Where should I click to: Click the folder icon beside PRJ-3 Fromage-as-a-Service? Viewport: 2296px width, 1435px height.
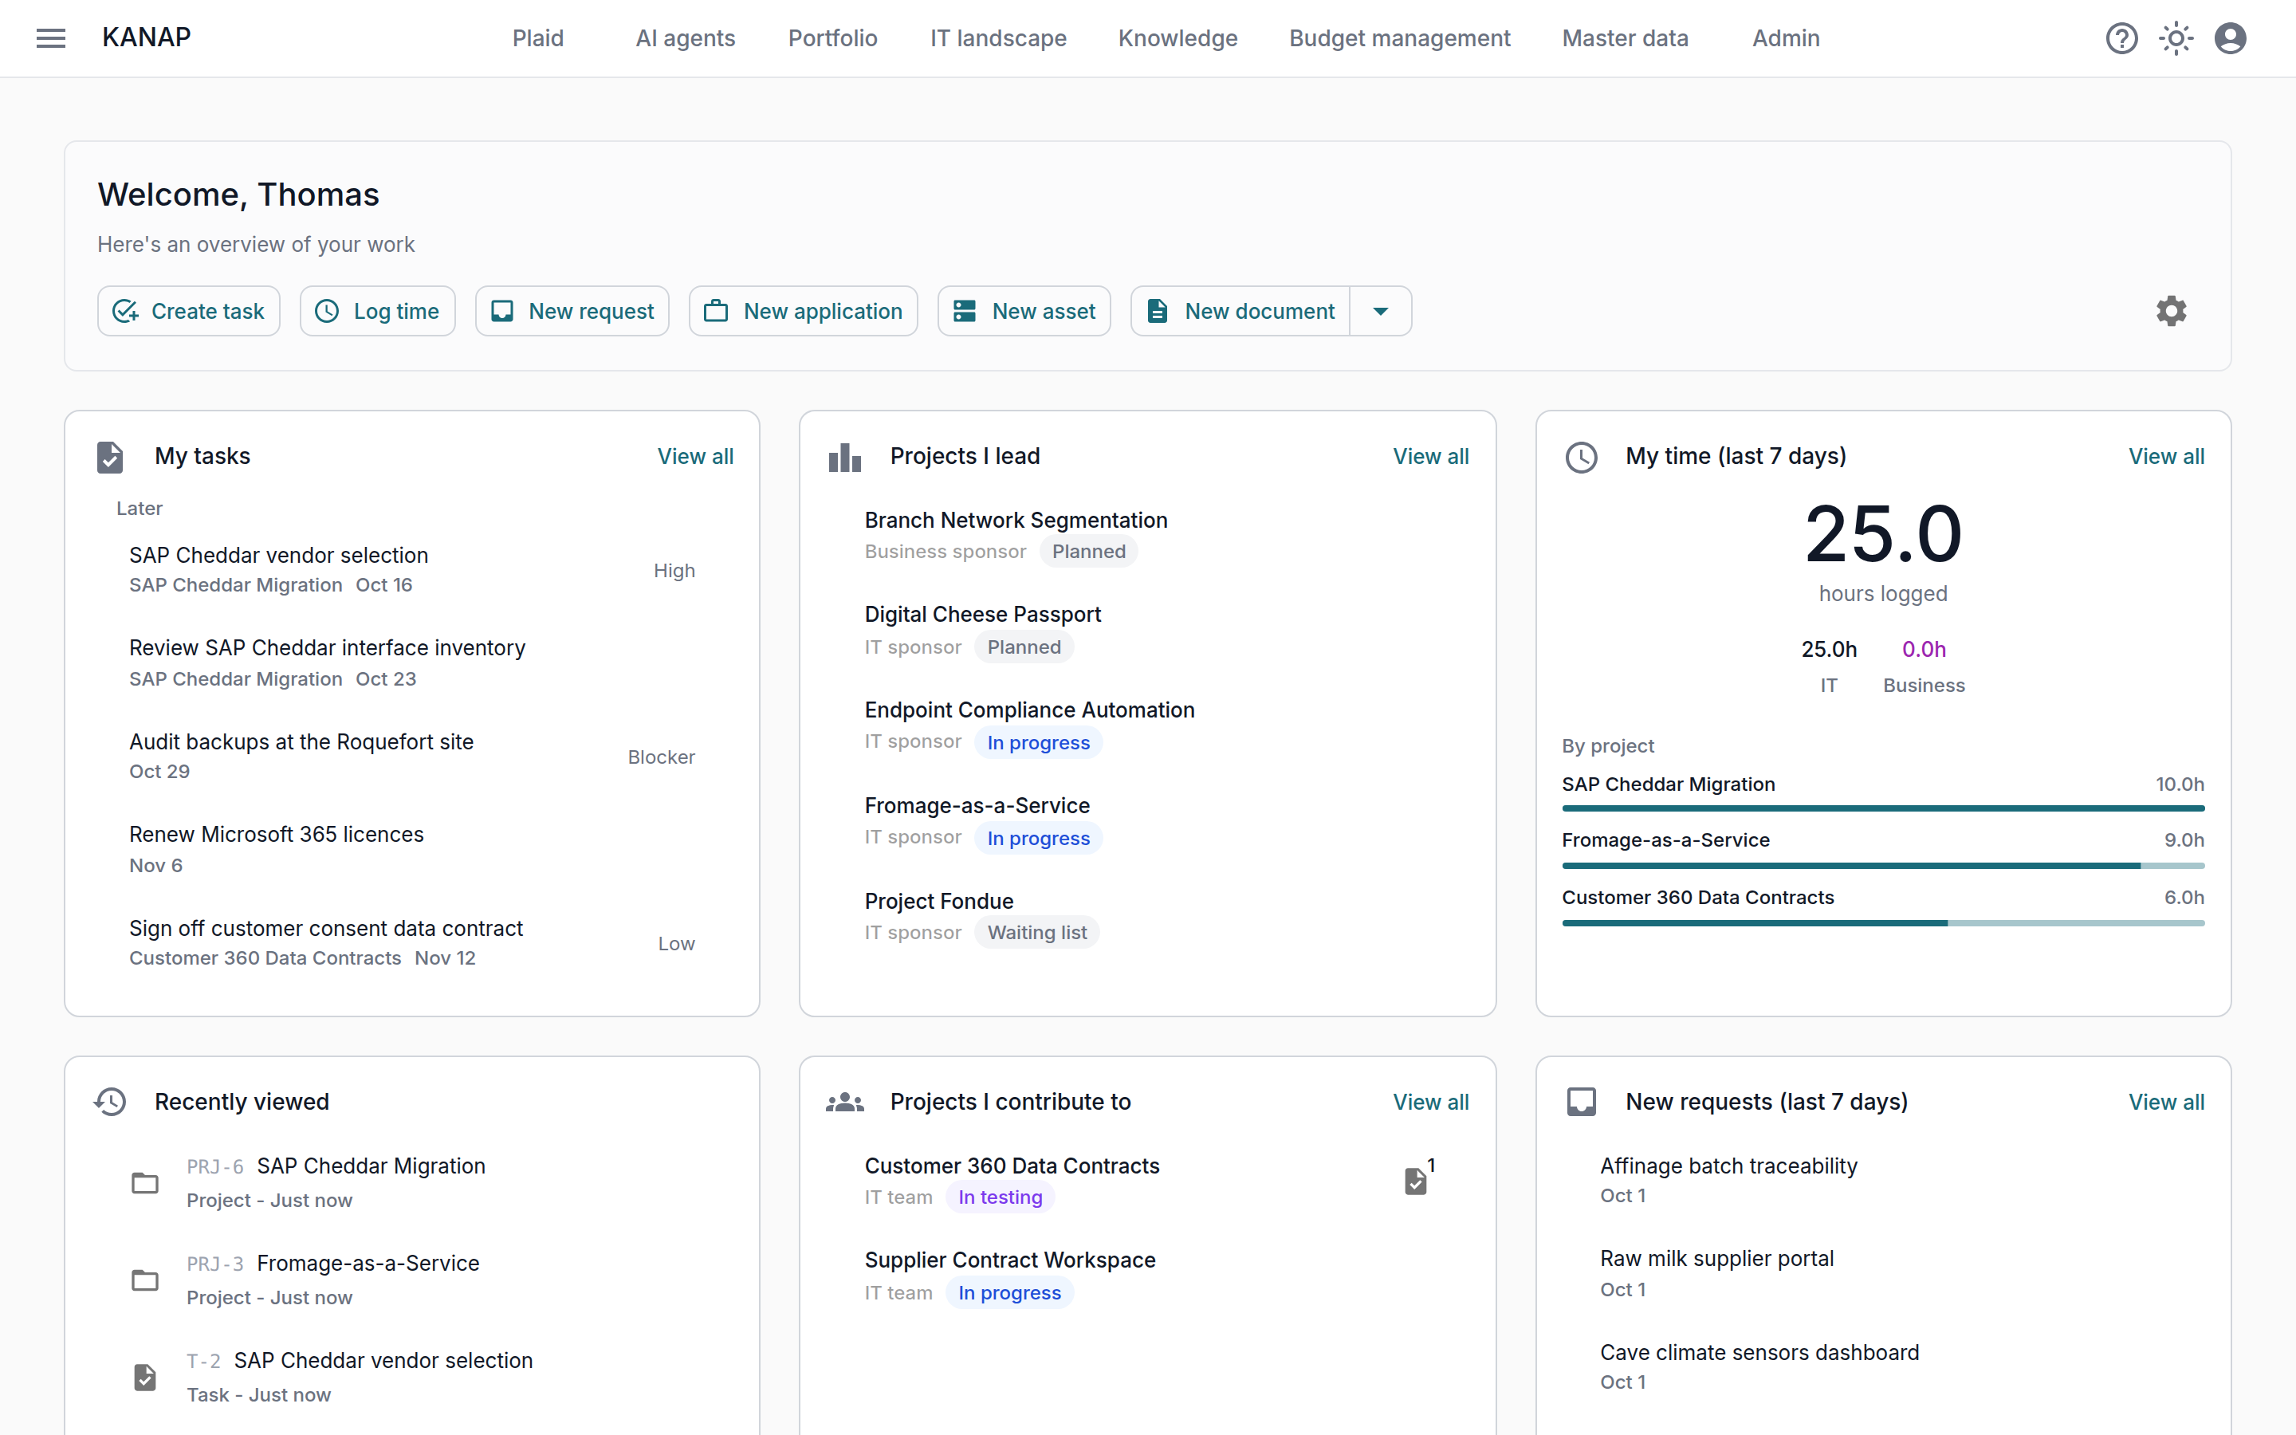[x=145, y=1280]
